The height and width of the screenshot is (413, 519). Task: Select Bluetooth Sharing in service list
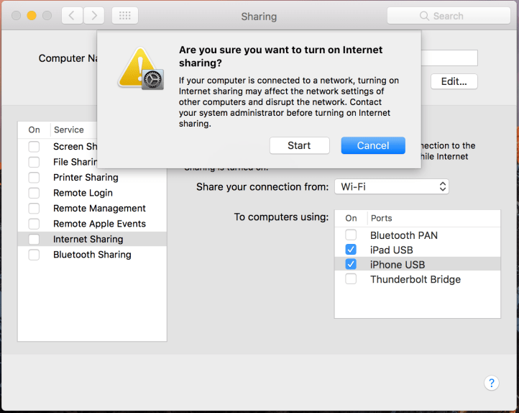pyautogui.click(x=92, y=255)
